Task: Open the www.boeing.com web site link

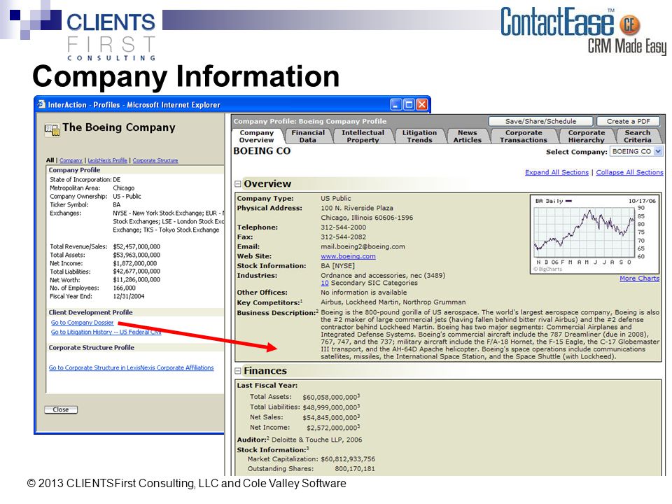Action: [348, 256]
